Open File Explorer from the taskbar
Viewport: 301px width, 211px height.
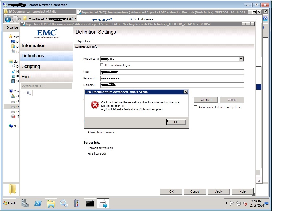tap(51, 203)
